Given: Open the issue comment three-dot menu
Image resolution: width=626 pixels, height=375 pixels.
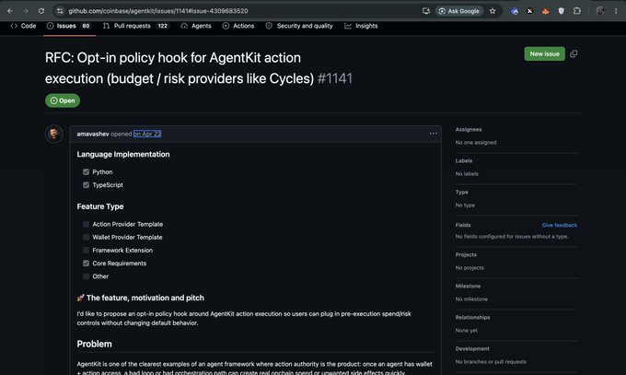Looking at the screenshot, I should 434,134.
